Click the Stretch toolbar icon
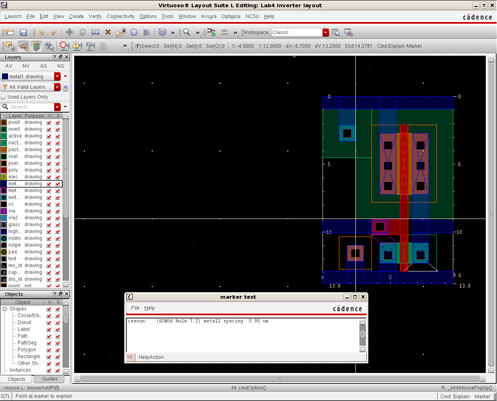 tap(96, 32)
